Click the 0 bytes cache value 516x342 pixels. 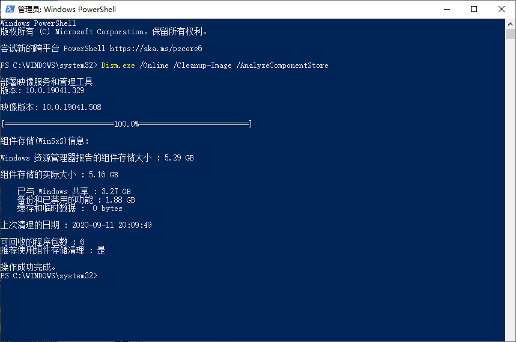108,208
